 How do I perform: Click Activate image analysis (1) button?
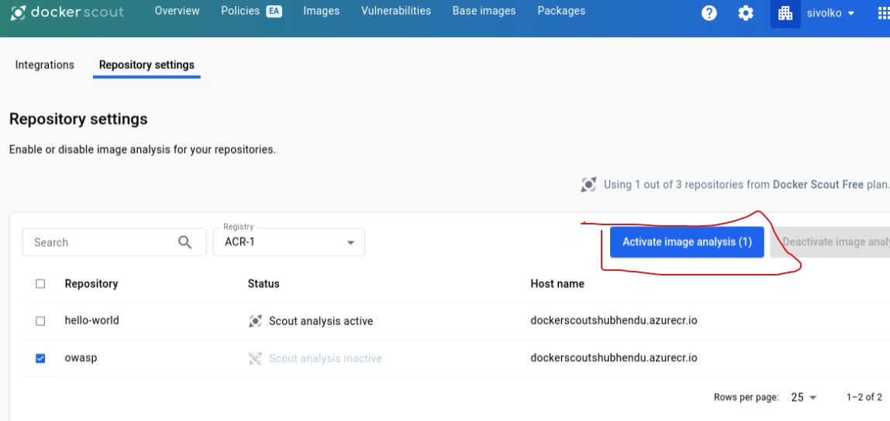pyautogui.click(x=687, y=242)
